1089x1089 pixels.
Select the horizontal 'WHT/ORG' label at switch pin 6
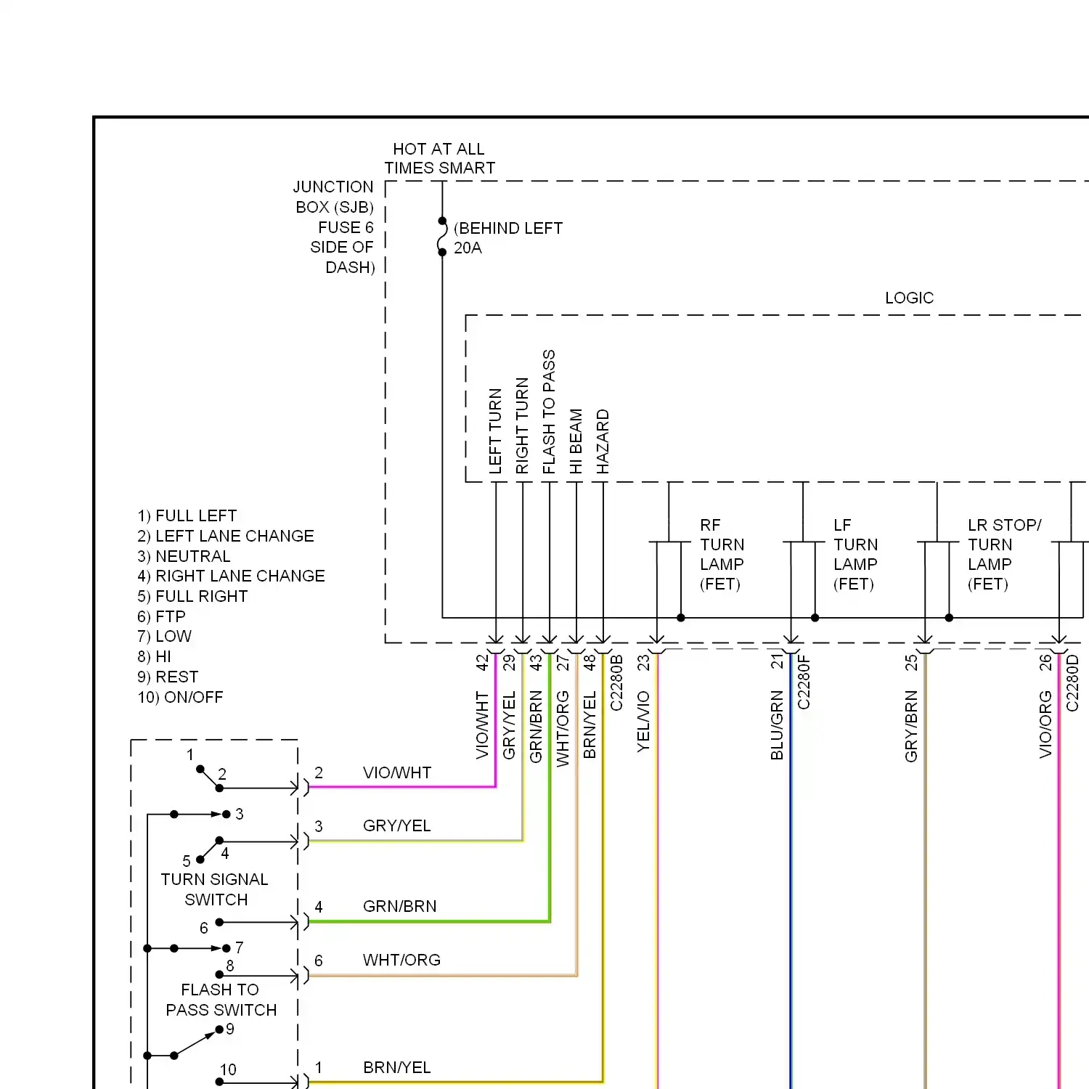pos(401,960)
